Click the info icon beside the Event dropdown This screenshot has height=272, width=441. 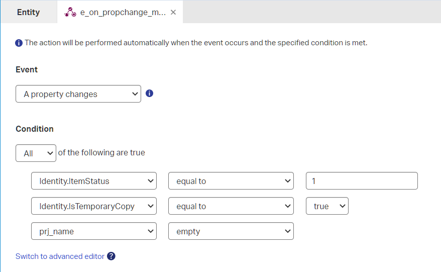[x=149, y=93]
